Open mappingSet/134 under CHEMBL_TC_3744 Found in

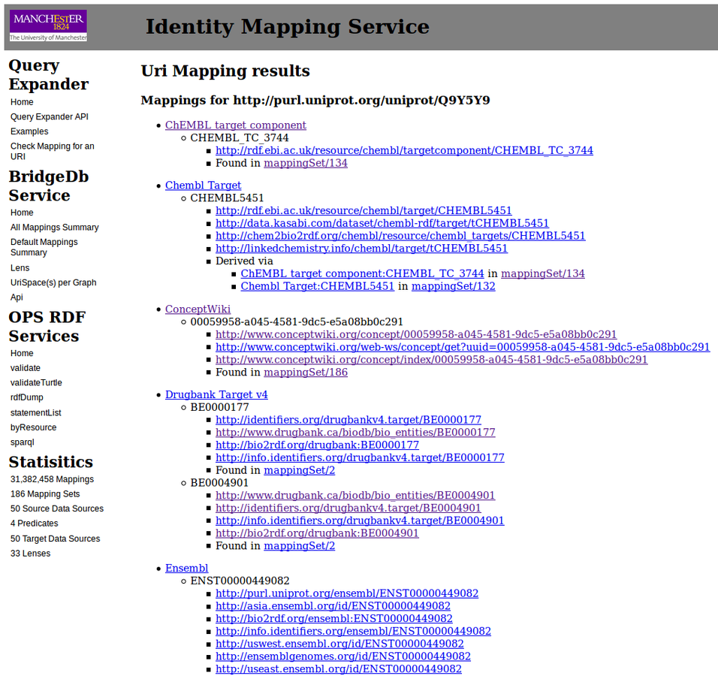(x=306, y=162)
